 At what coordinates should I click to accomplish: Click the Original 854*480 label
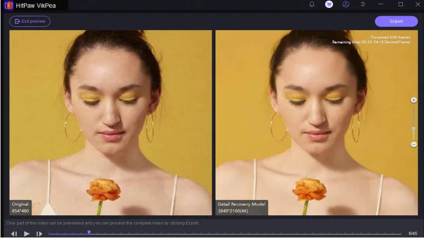21,207
